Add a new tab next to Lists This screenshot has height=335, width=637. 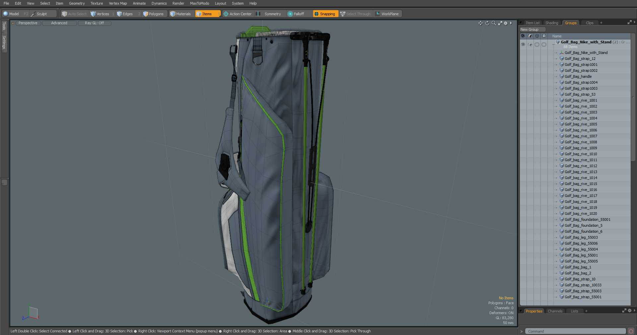(x=586, y=311)
